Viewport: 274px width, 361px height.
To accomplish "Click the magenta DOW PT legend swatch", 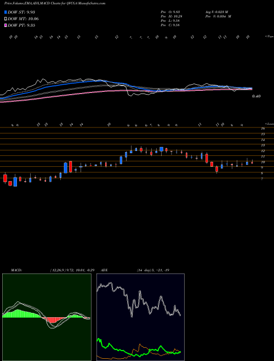I will point(5,25).
